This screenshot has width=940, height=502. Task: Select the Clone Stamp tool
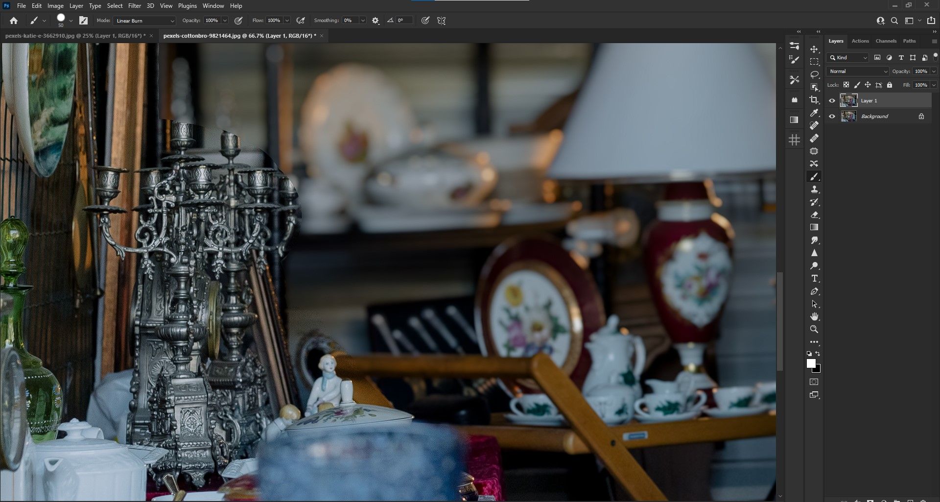814,190
